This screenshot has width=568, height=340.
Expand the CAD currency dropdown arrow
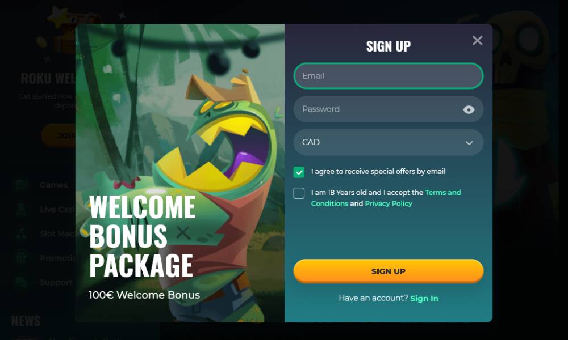[469, 143]
